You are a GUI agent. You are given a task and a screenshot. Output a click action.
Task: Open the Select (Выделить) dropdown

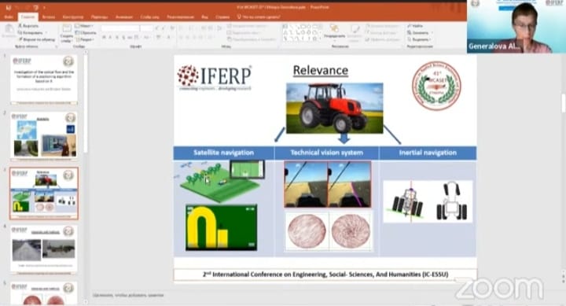pyautogui.click(x=419, y=39)
